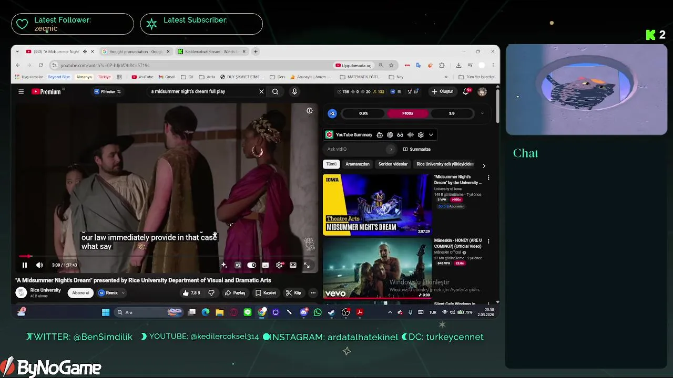Toggle the autoplay switch in player
The width and height of the screenshot is (673, 378).
252,265
